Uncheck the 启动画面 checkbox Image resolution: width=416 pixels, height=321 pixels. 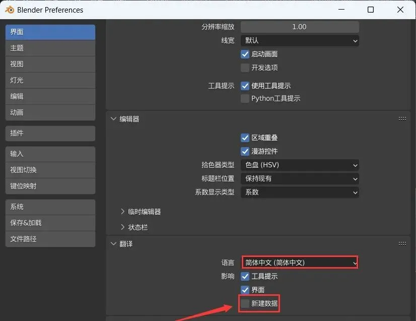point(245,54)
